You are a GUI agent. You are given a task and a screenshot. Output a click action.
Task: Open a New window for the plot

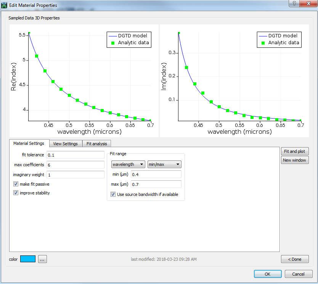(x=294, y=160)
